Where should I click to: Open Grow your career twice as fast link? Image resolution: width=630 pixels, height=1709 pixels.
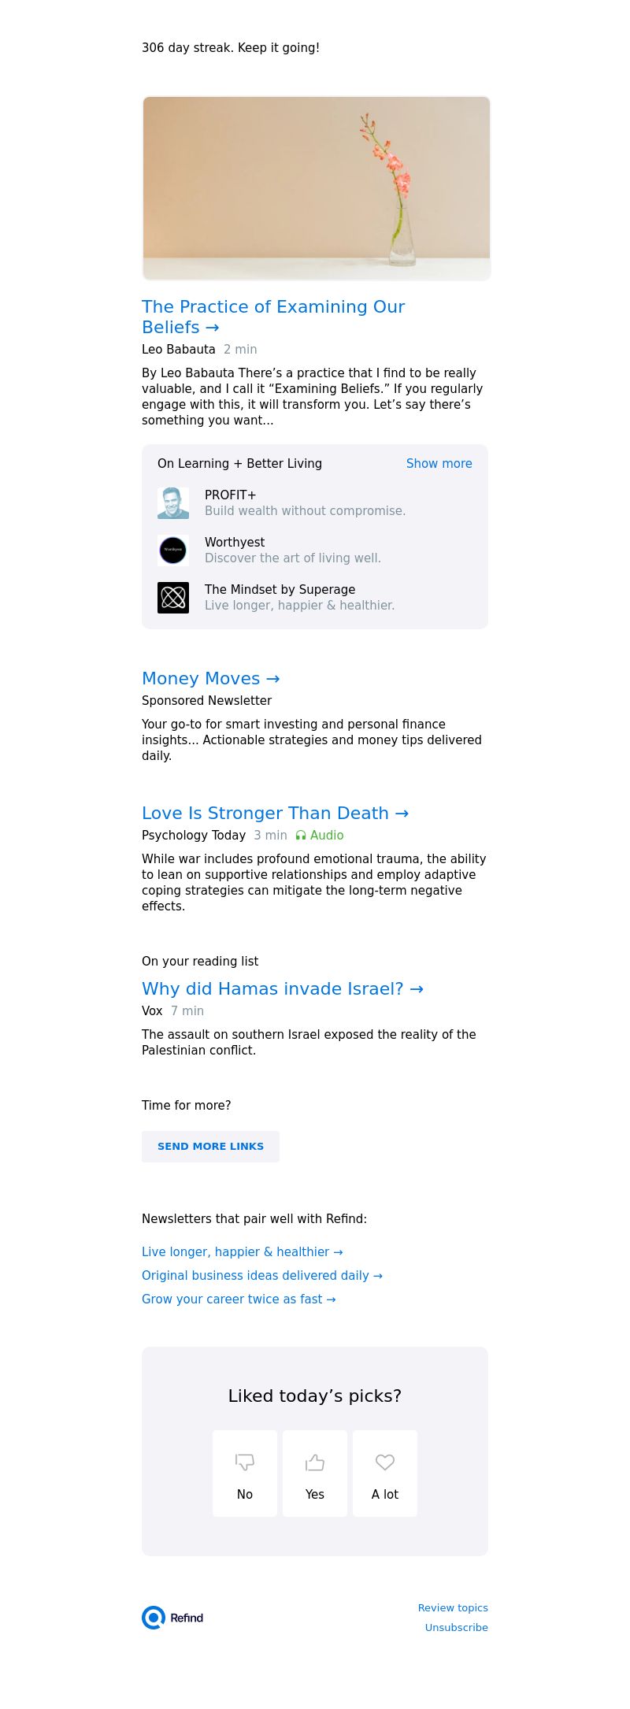pyautogui.click(x=239, y=1299)
